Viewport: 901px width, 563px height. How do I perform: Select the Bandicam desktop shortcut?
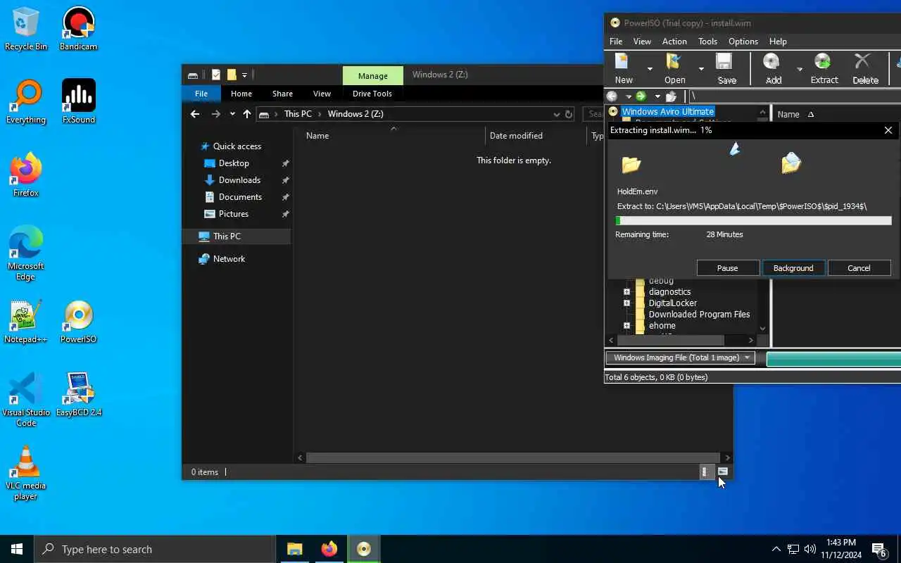click(x=78, y=30)
